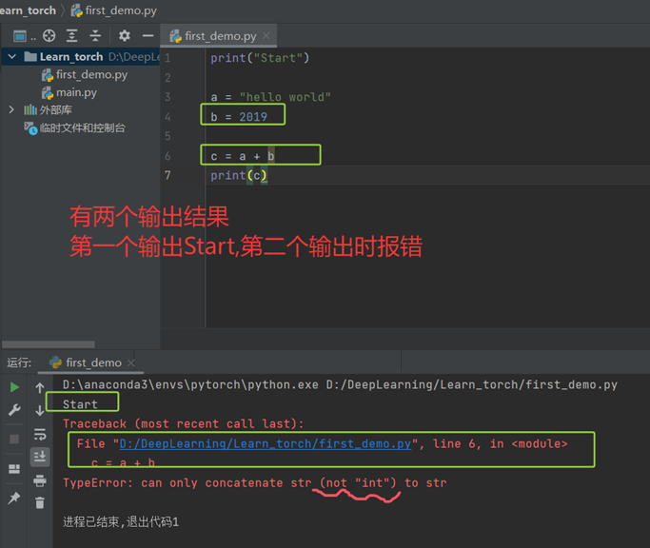This screenshot has width=650, height=548.
Task: Click the 运行: panel label
Action: [19, 363]
